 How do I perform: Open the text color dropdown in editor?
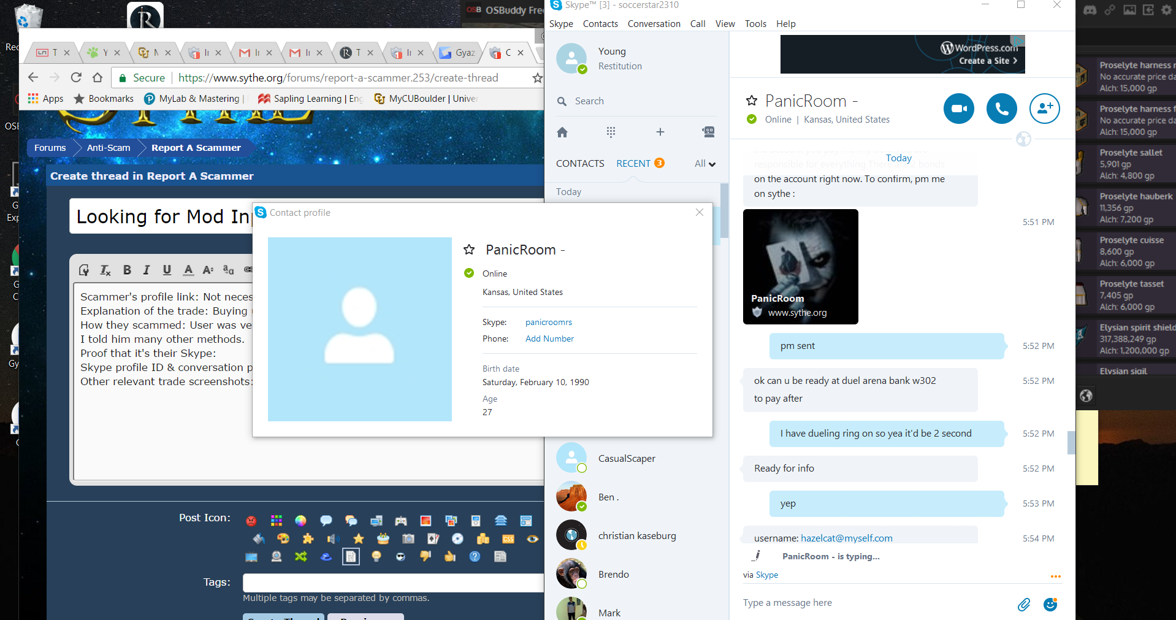(x=188, y=270)
